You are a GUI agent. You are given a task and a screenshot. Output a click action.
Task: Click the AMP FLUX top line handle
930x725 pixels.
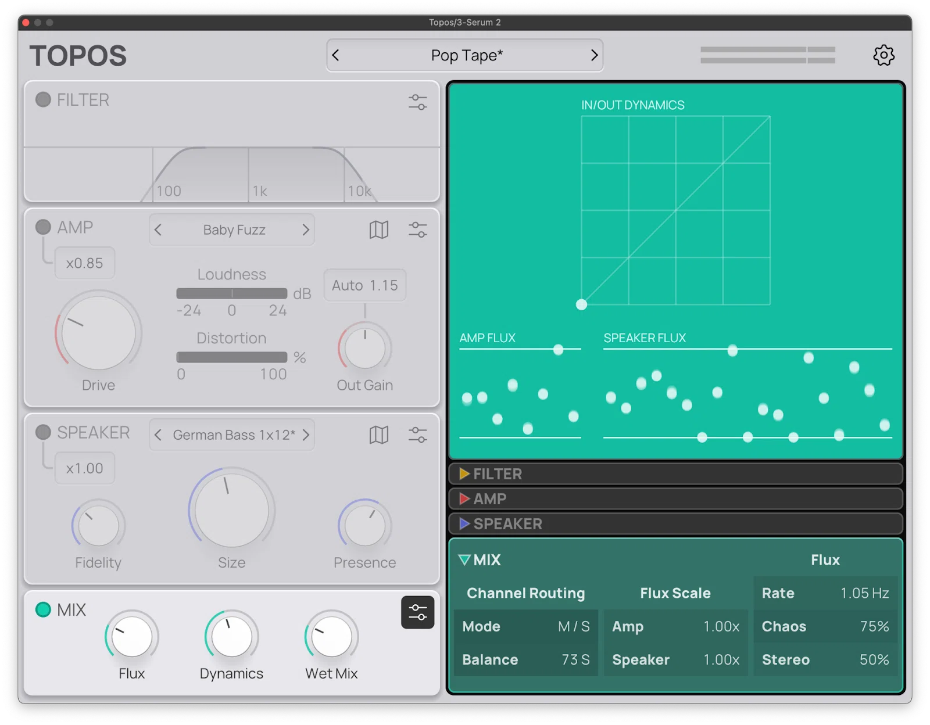[558, 349]
